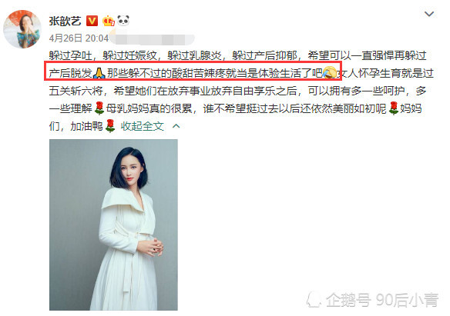Screen dimensions: 450x316
Task: Enlarge the white dress photo attachment
Action: tap(113, 225)
